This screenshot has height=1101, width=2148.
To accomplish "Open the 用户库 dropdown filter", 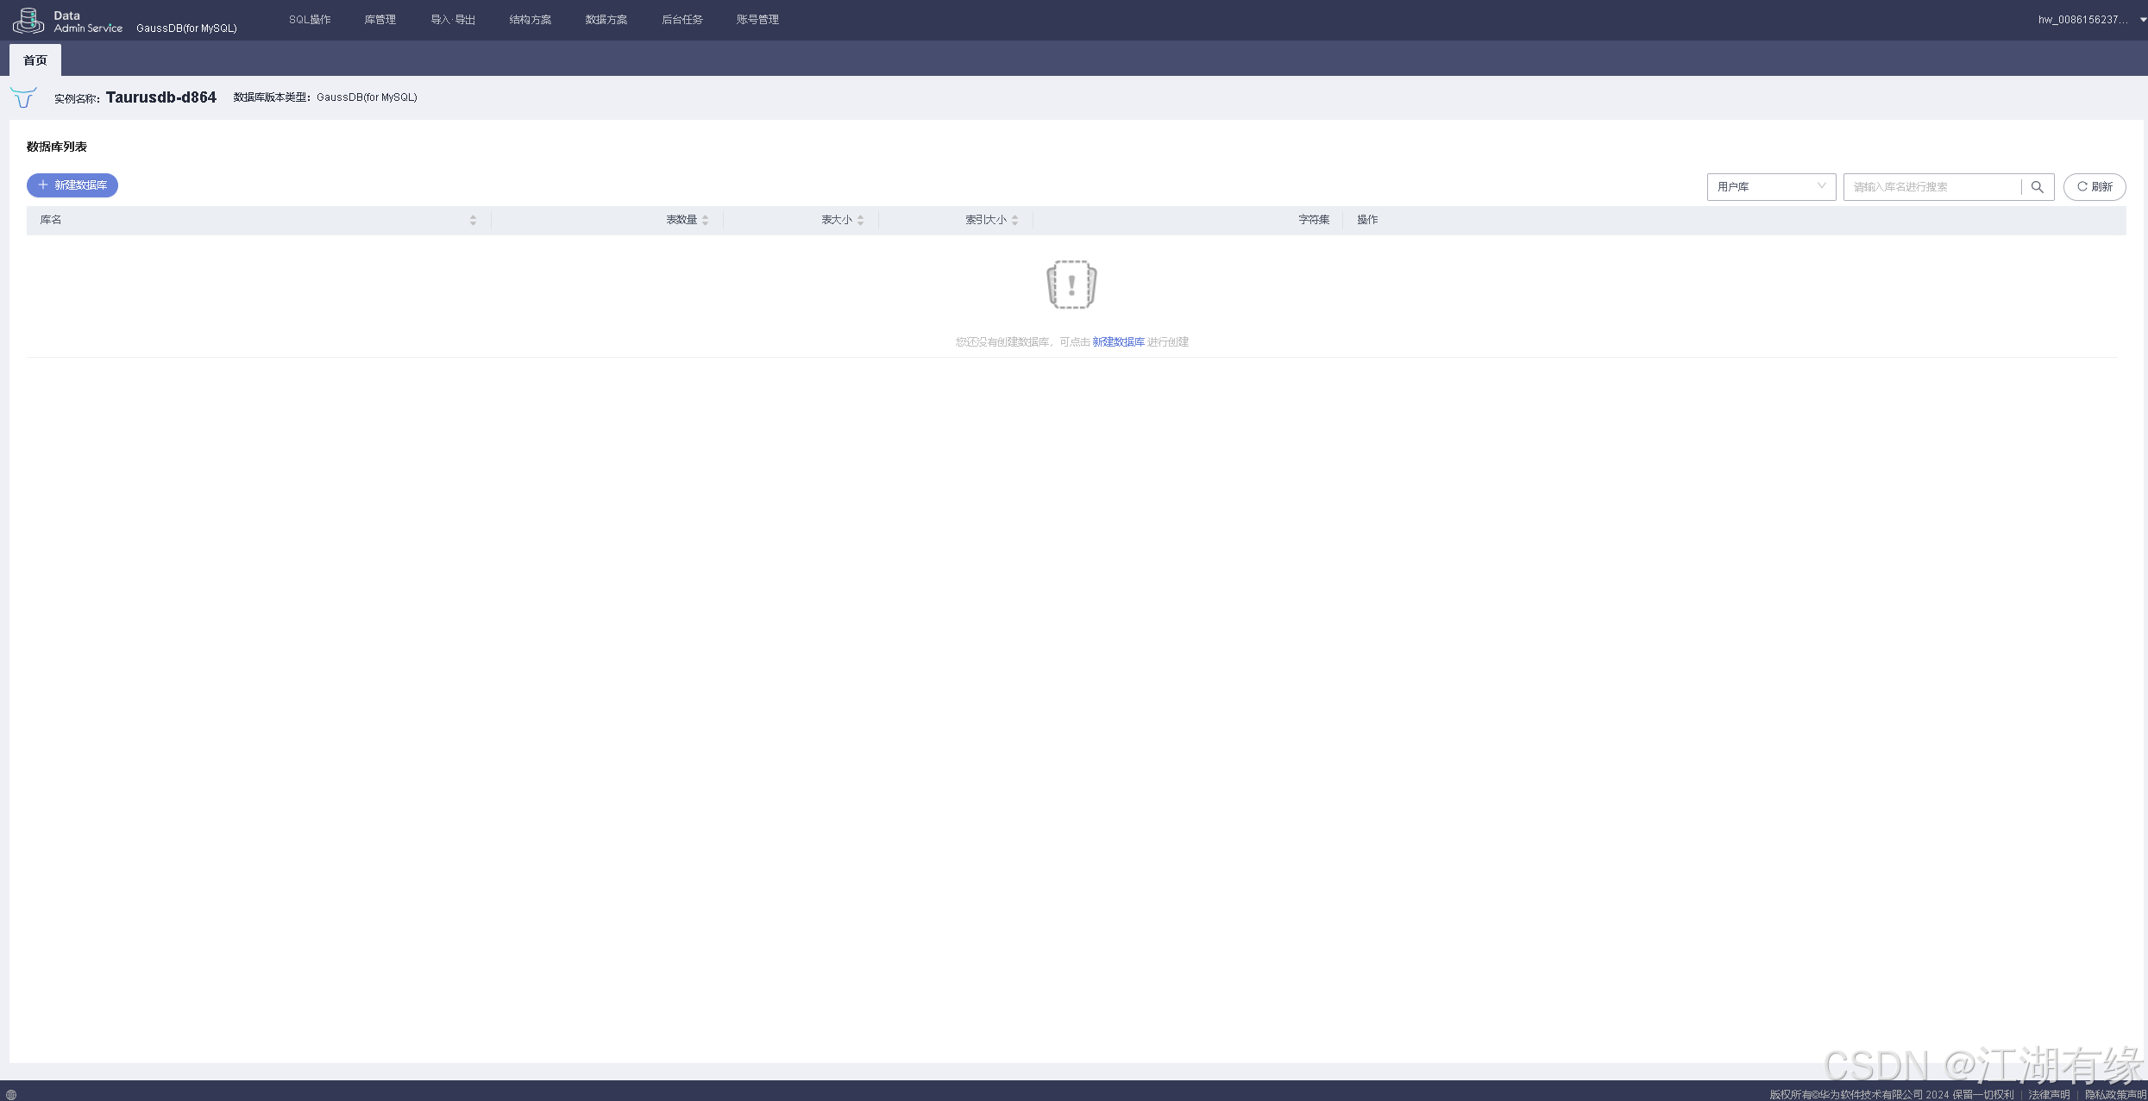I will [x=1770, y=187].
